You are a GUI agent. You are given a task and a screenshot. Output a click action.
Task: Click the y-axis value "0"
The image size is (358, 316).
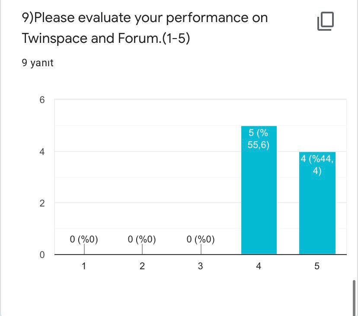tap(42, 255)
